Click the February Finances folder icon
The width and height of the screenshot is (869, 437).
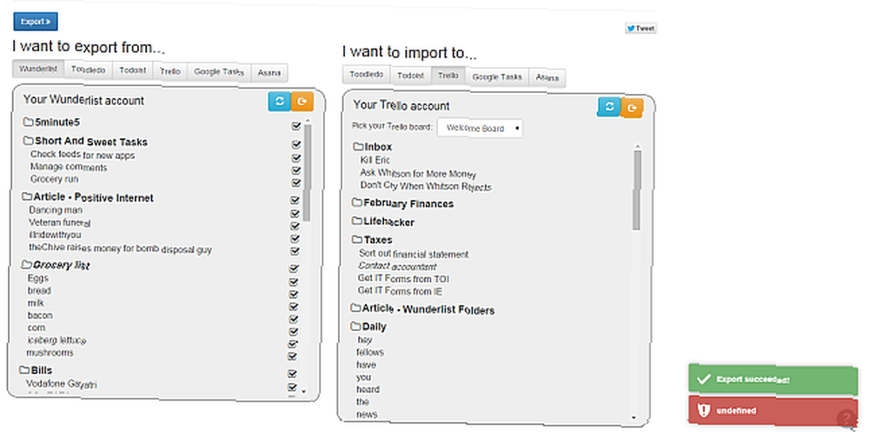tap(357, 202)
